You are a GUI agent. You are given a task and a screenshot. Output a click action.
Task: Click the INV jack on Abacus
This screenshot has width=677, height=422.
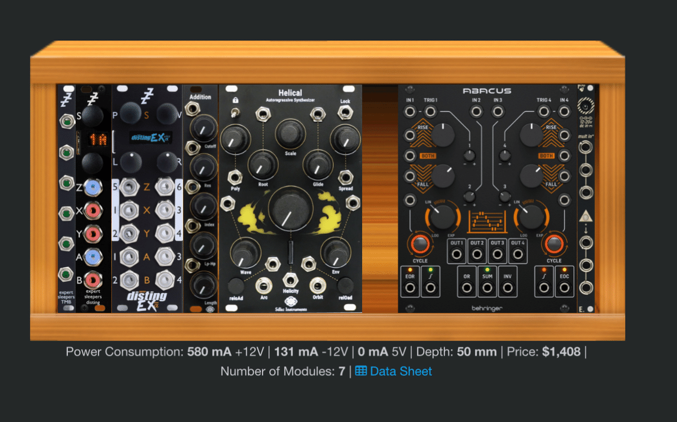[508, 288]
